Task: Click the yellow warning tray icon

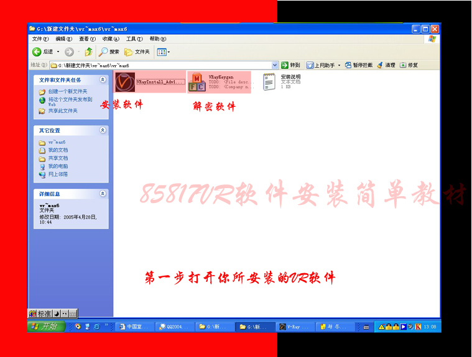Action: tap(381, 327)
